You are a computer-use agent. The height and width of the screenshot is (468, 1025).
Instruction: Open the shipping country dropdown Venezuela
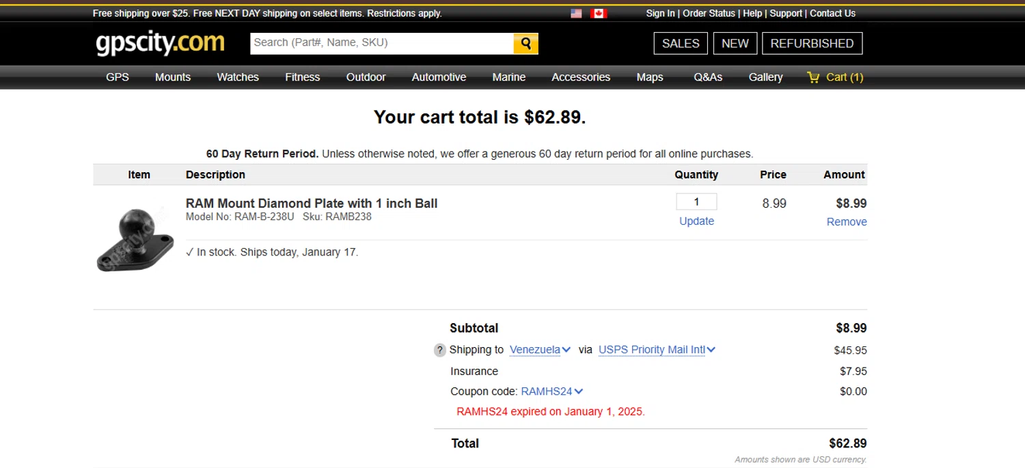pos(540,350)
